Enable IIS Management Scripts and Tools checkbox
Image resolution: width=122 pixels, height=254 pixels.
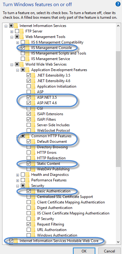(x=23, y=53)
